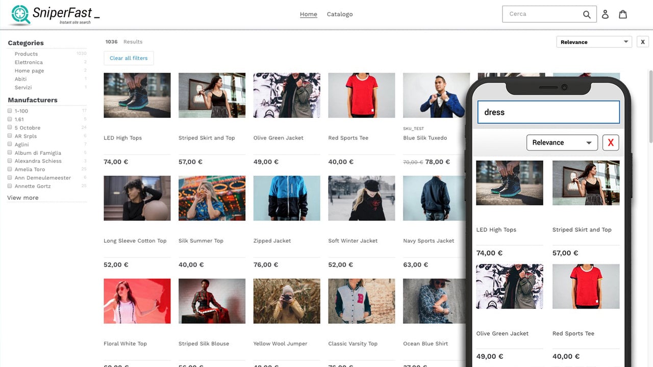This screenshot has height=367, width=653.
Task: Open the Relevance dropdown in phone mockup
Action: point(562,143)
